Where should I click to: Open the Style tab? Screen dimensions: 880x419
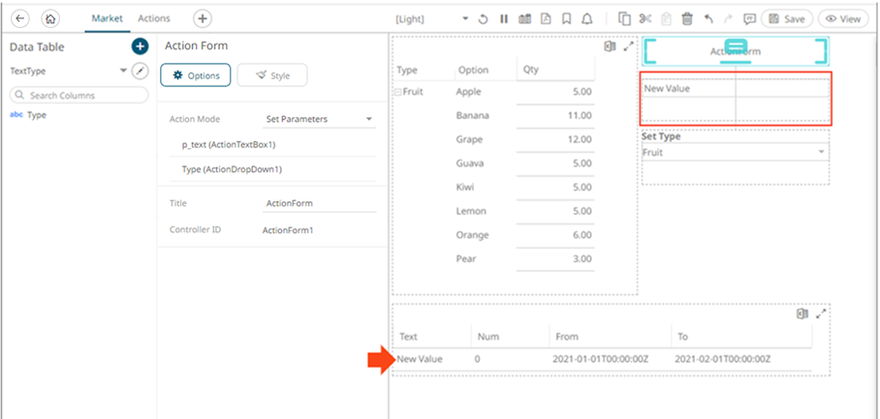pos(272,75)
